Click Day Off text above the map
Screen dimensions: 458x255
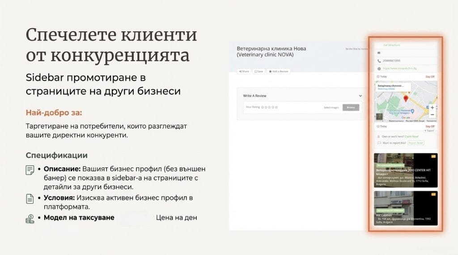click(430, 77)
